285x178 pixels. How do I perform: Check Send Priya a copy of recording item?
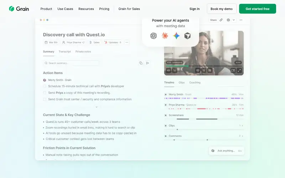click(45, 93)
